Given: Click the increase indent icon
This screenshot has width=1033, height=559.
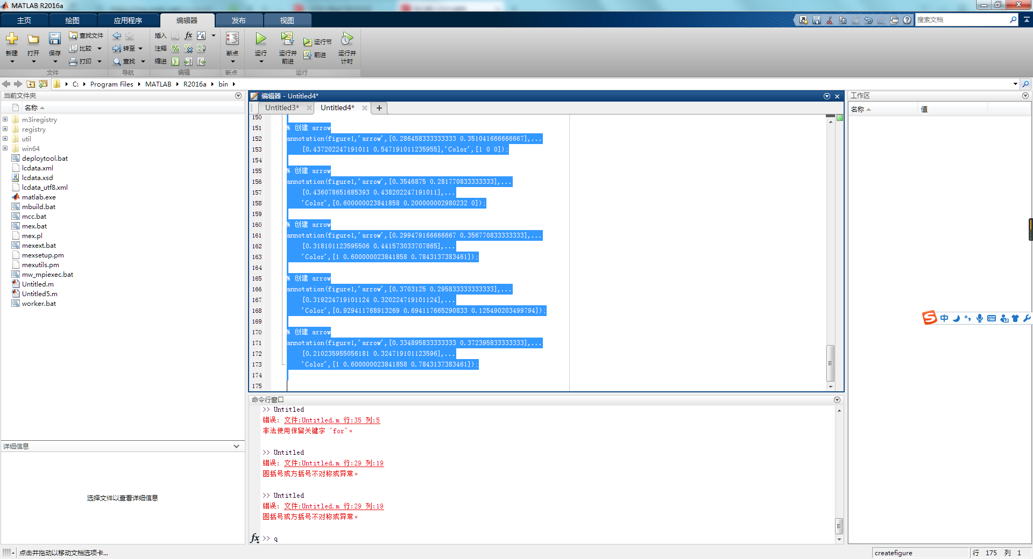Looking at the screenshot, I should [x=188, y=61].
